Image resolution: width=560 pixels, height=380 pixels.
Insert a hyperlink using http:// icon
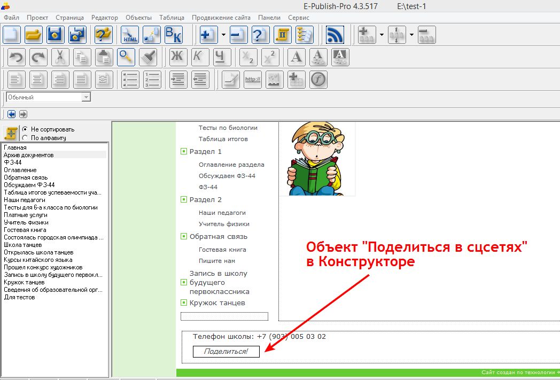[252, 79]
